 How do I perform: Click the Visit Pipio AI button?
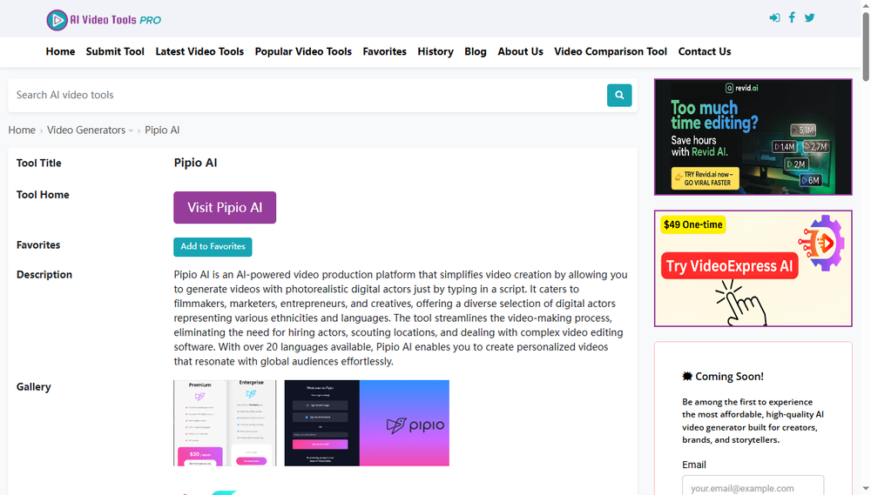(225, 208)
